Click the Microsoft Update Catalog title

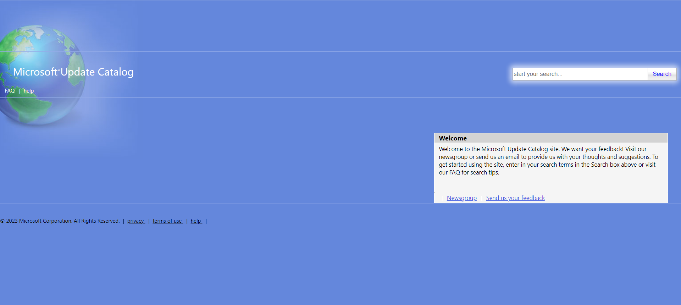coord(73,72)
